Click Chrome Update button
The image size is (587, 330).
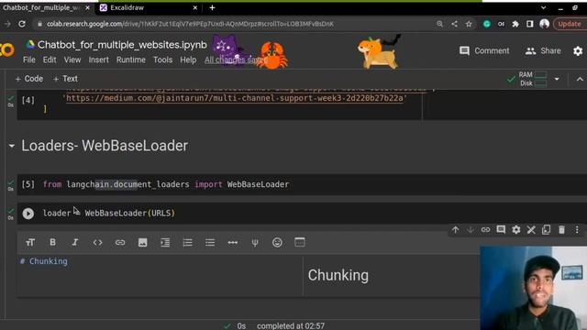569,24
